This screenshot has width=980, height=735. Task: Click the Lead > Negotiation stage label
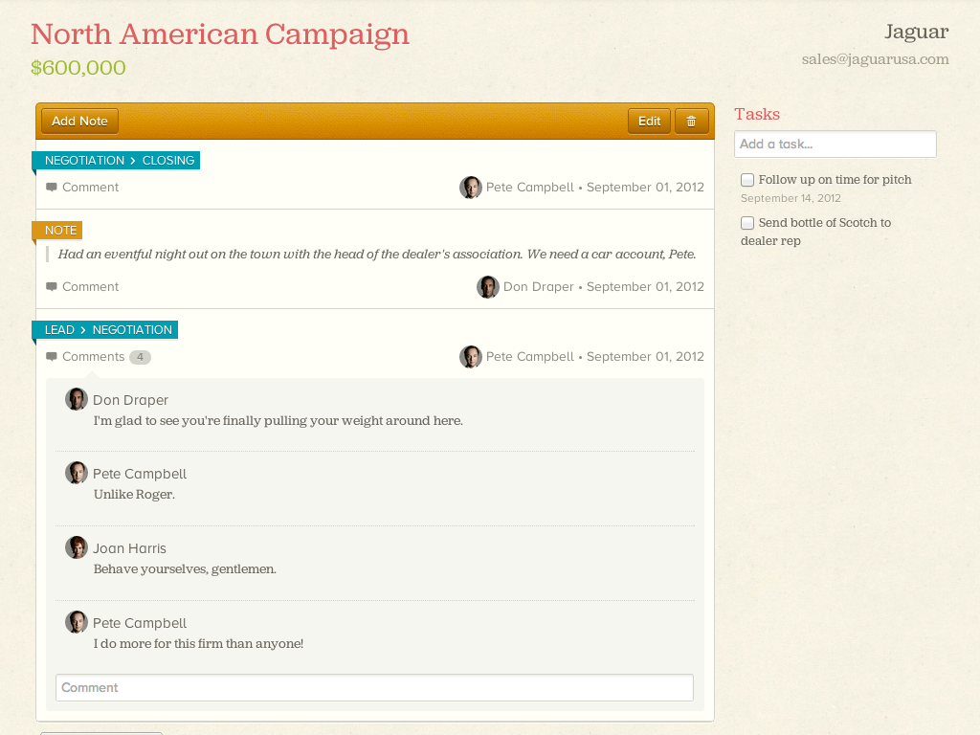coord(105,330)
